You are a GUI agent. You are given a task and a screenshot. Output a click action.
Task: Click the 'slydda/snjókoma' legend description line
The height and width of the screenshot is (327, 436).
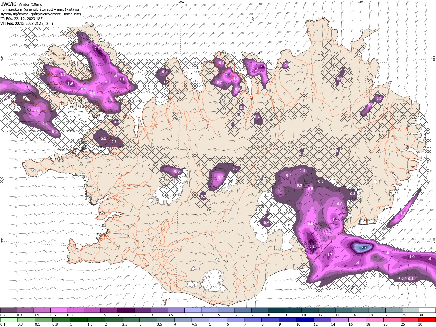41,14
